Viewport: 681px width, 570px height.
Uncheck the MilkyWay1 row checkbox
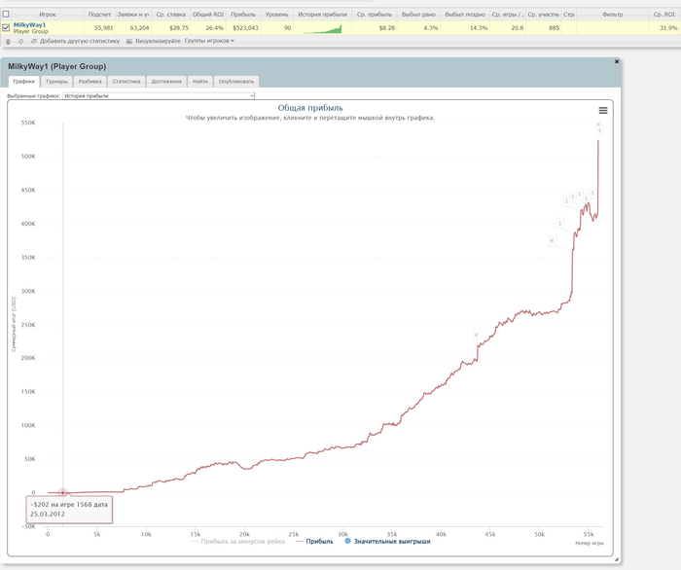tap(6, 28)
